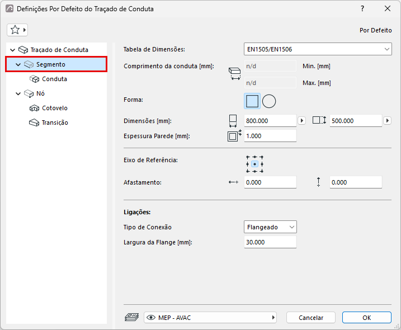Click the vertical offset arrow icon

318,182
